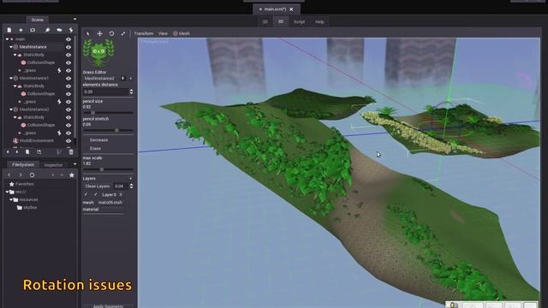This screenshot has width=548, height=308.
Task: Click the replace node icon in Scene toolbar
Action: coord(33,30)
